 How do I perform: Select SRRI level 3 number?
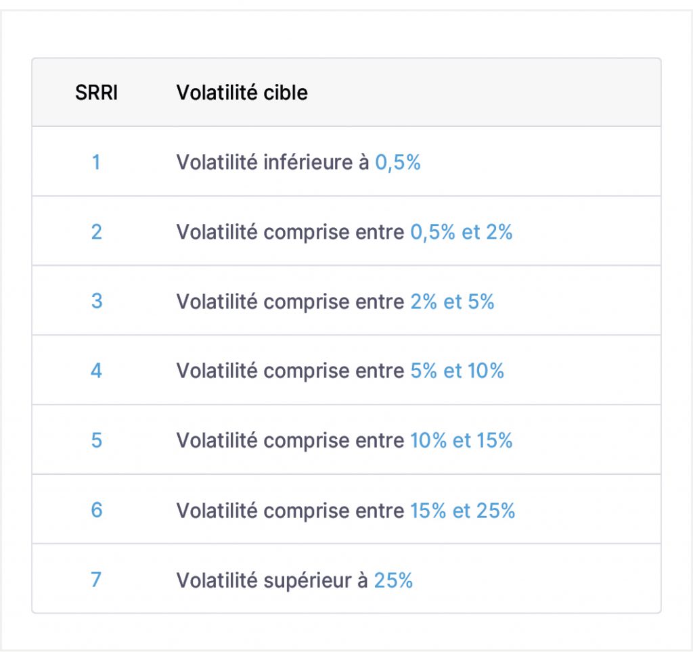pyautogui.click(x=96, y=301)
